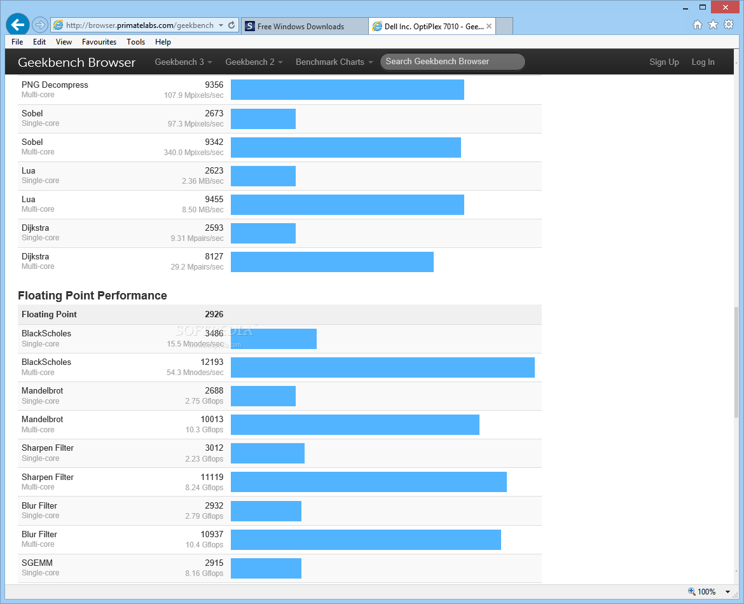Screen dimensions: 744x604
Task: Open the Favourites menu
Action: [99, 42]
